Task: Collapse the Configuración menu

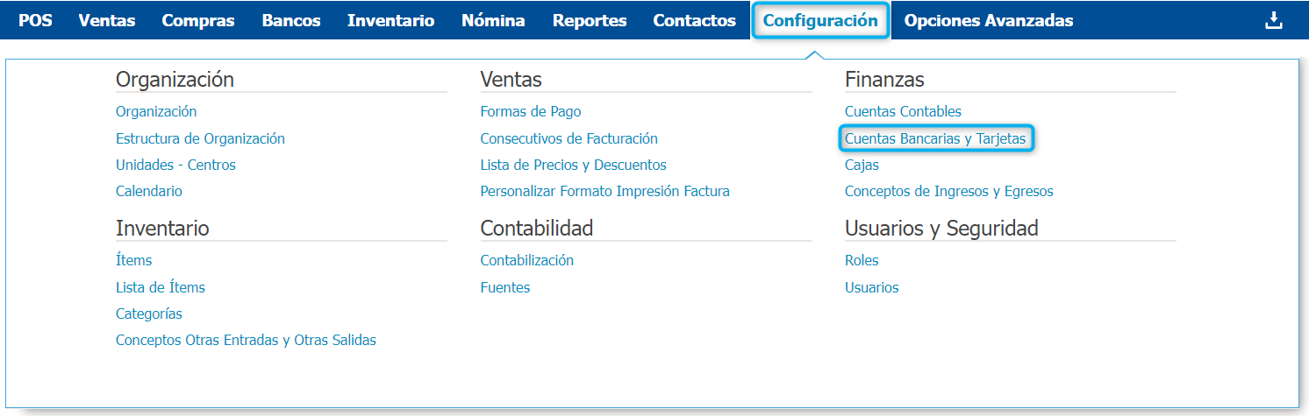Action: point(820,20)
